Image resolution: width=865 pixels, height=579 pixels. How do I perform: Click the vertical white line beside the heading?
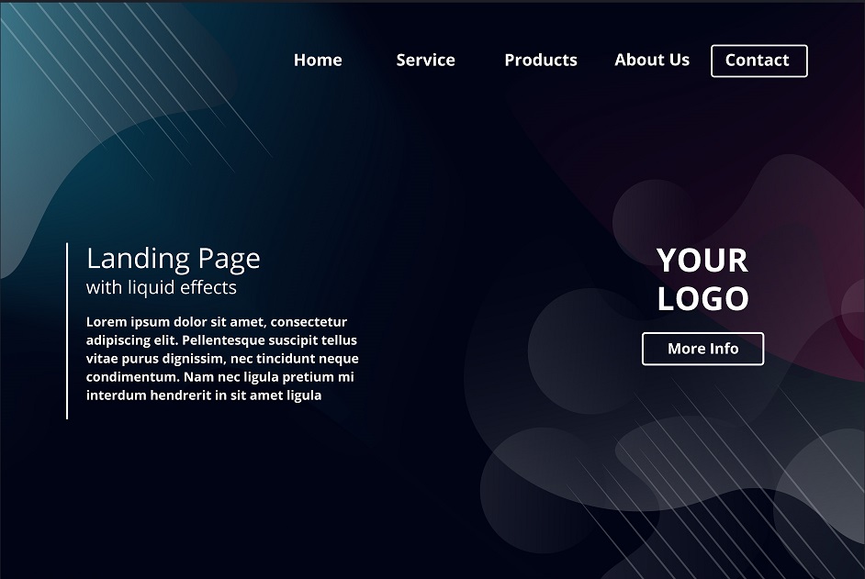pos(67,331)
